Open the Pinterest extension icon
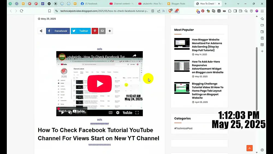This screenshot has width=273, height=154. [x=203, y=11]
